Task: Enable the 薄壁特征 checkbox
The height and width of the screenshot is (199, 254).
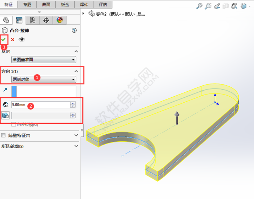Action: point(4,135)
